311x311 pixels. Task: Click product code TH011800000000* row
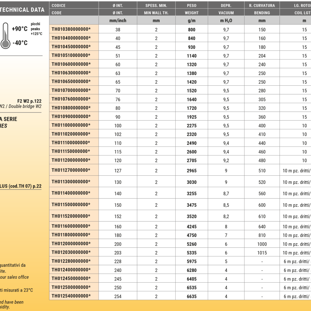coord(71,235)
